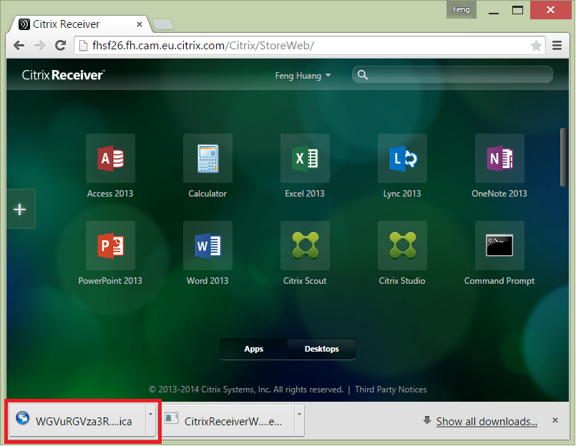Expand the Feng Huang user menu

(303, 76)
